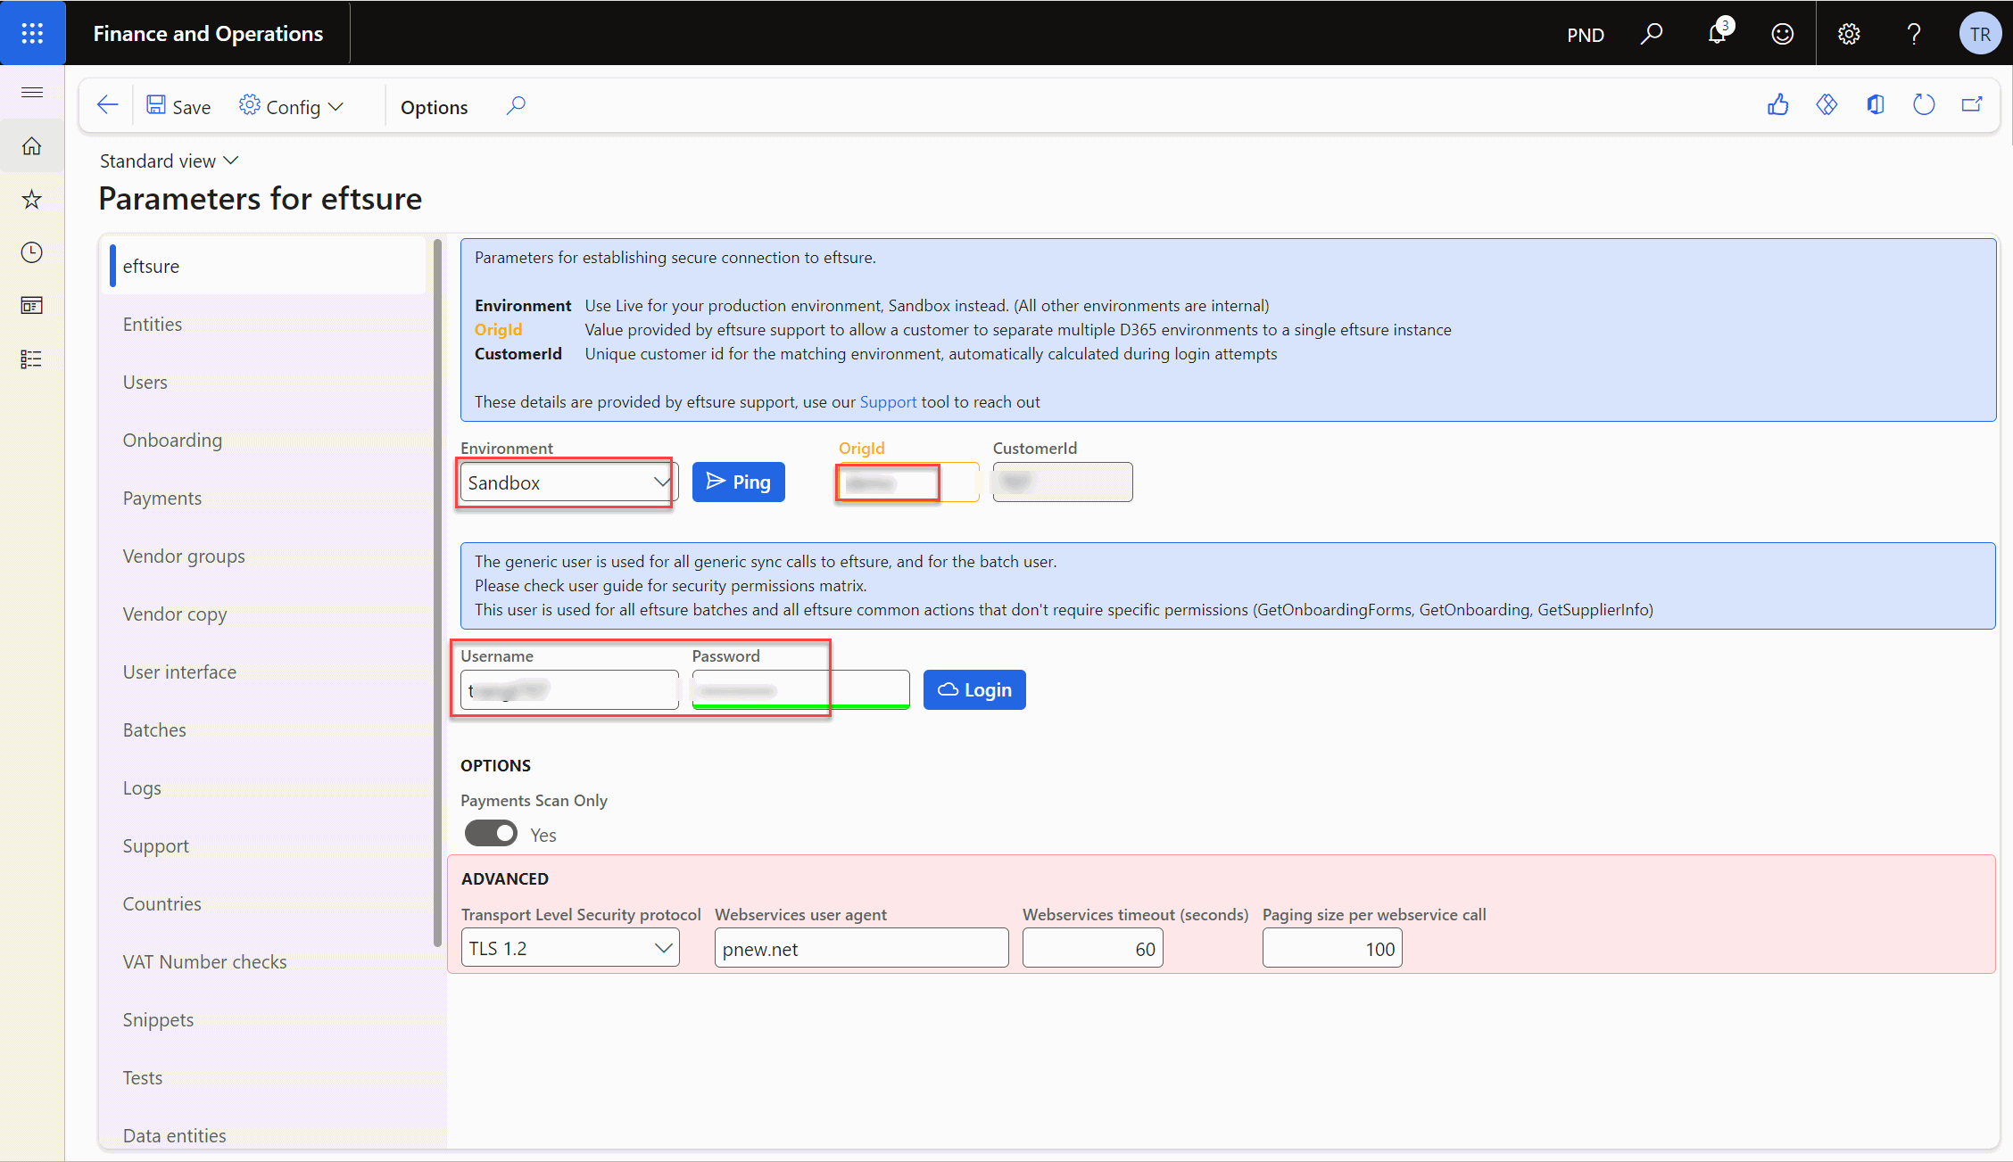Go to the Home icon in sidebar
This screenshot has width=2013, height=1162.
coord(32,146)
